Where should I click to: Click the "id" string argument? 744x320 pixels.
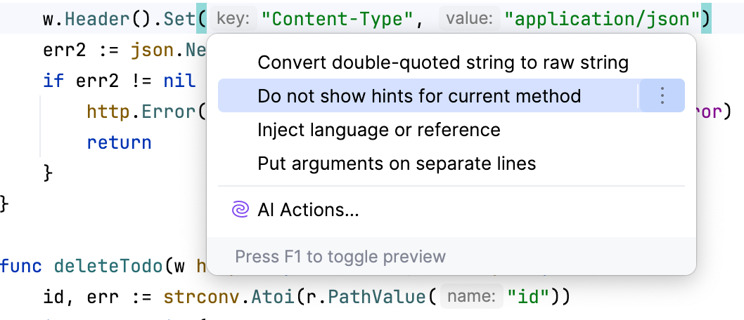pyautogui.click(x=527, y=298)
